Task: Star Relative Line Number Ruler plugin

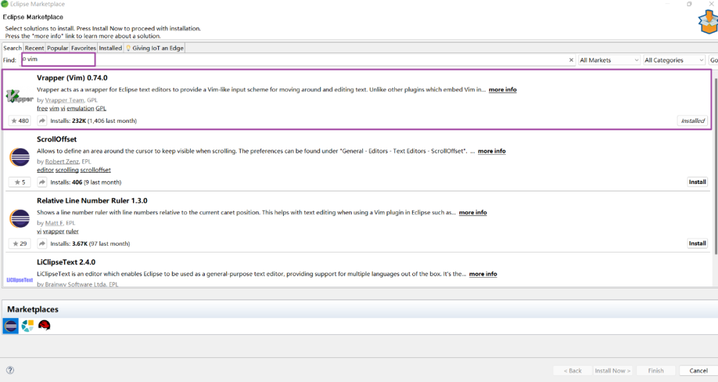Action: click(19, 243)
